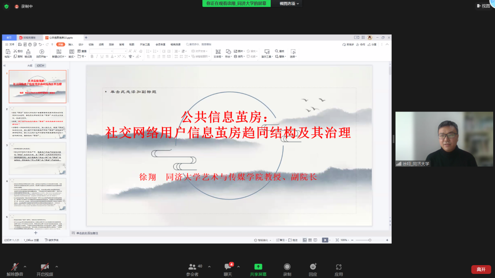The height and width of the screenshot is (278, 495).
Task: Click the green Share Screen button
Action: (x=258, y=269)
